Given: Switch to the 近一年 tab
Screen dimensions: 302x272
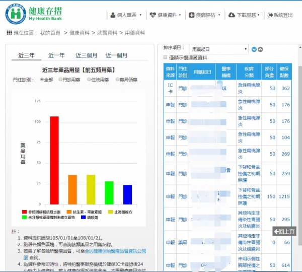Looking at the screenshot, I should [x=56, y=55].
